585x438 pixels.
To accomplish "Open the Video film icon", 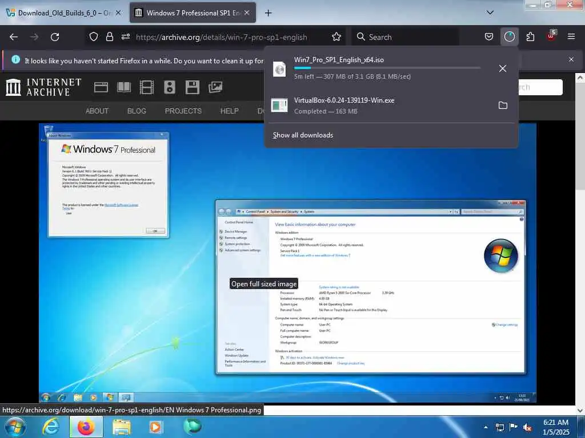I will (147, 87).
